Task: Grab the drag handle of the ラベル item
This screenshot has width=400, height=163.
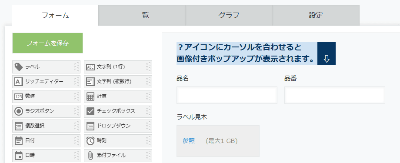Action: pyautogui.click(x=76, y=67)
